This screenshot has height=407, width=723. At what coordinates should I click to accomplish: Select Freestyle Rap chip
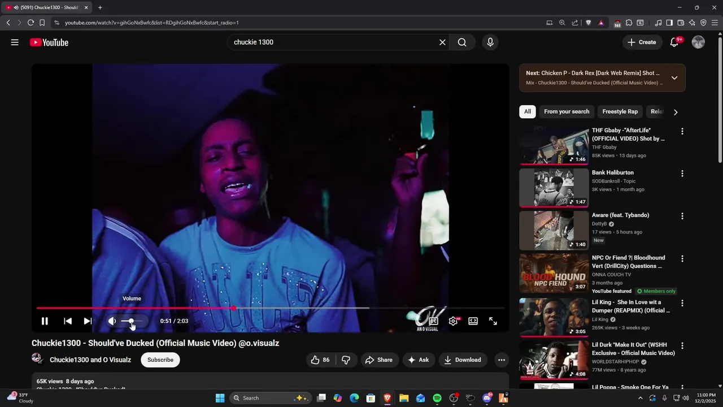[x=620, y=112]
